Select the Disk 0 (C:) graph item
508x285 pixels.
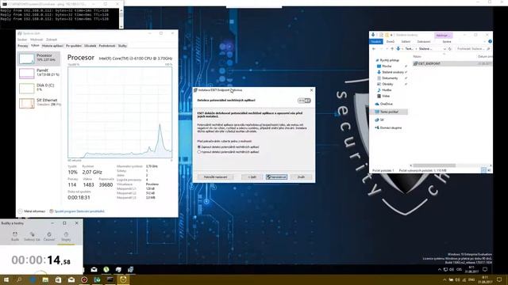(39, 88)
